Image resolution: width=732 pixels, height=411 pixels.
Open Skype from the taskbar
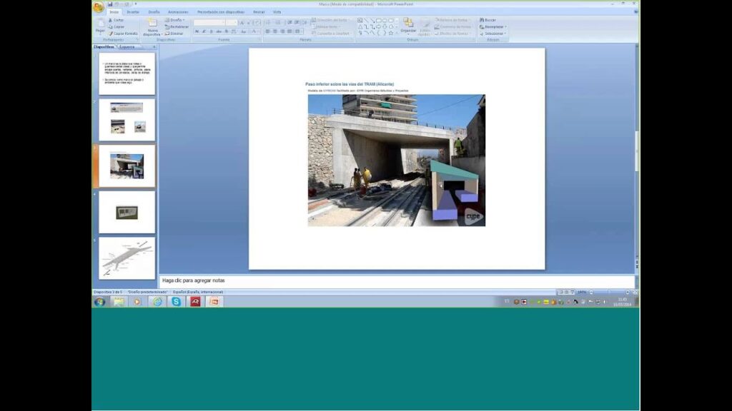[x=175, y=302]
